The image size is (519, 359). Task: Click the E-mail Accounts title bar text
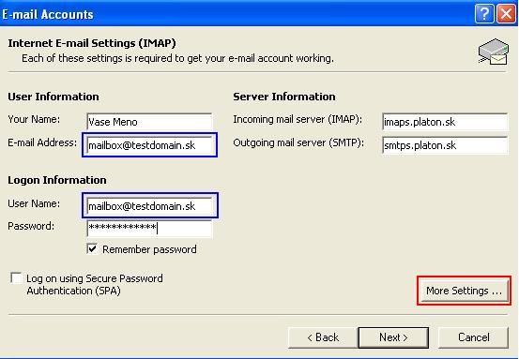(x=48, y=14)
